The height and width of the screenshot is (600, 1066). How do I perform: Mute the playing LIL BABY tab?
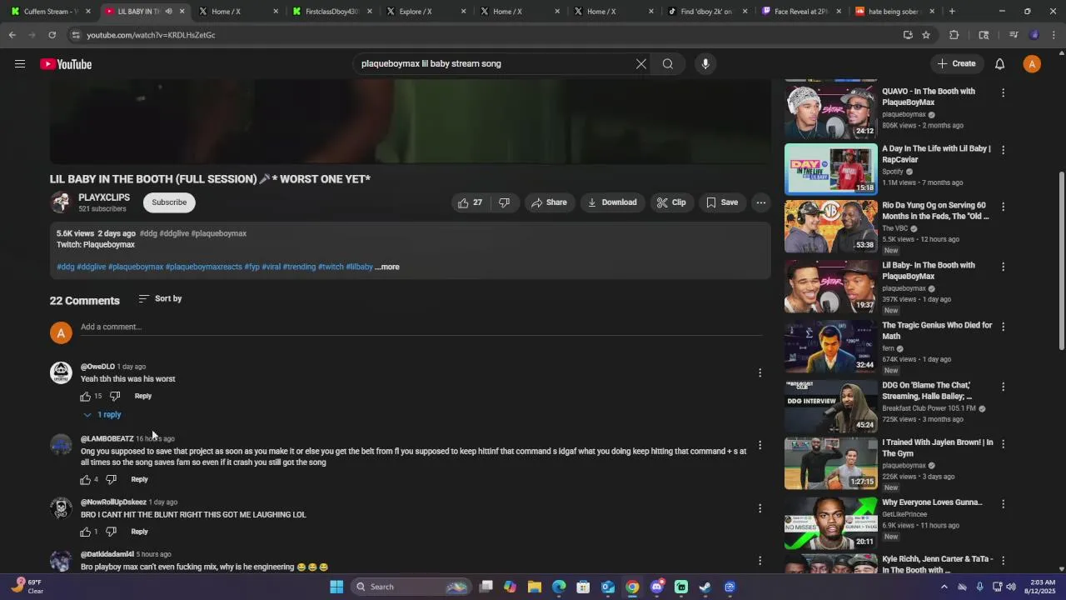pyautogui.click(x=169, y=12)
